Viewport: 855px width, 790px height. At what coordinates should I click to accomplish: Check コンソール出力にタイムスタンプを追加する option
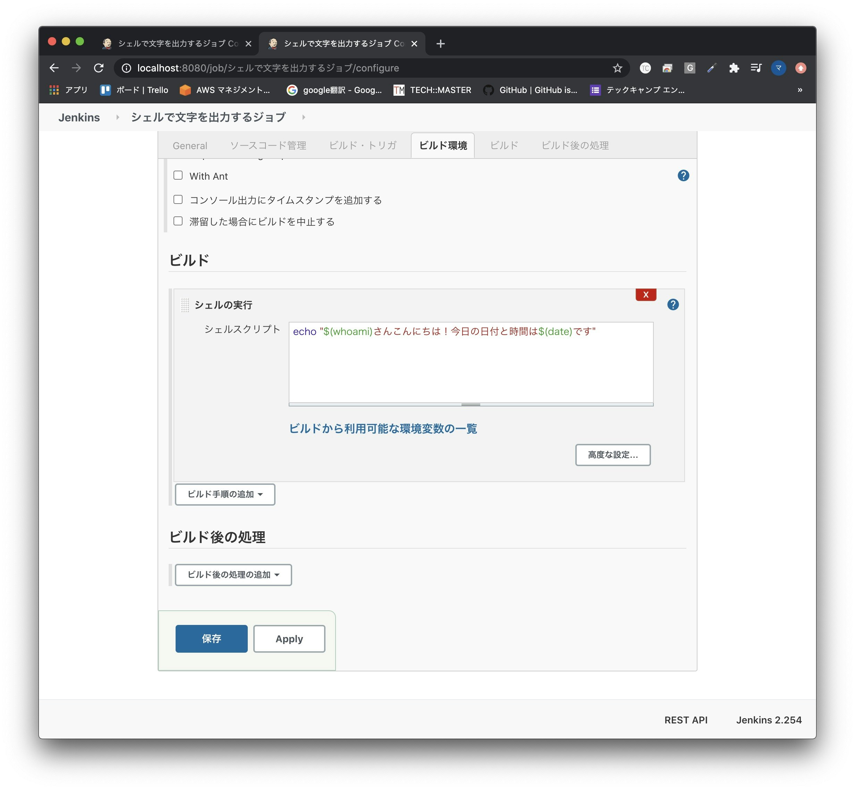click(x=178, y=200)
